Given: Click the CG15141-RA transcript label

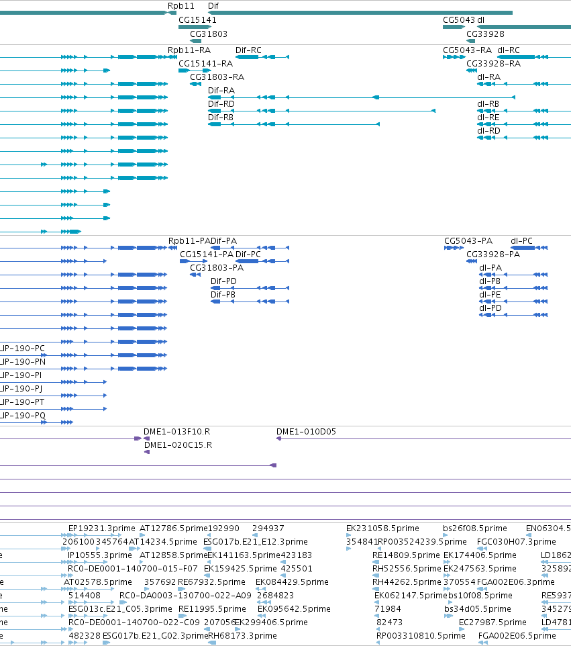Looking at the screenshot, I should pos(205,64).
